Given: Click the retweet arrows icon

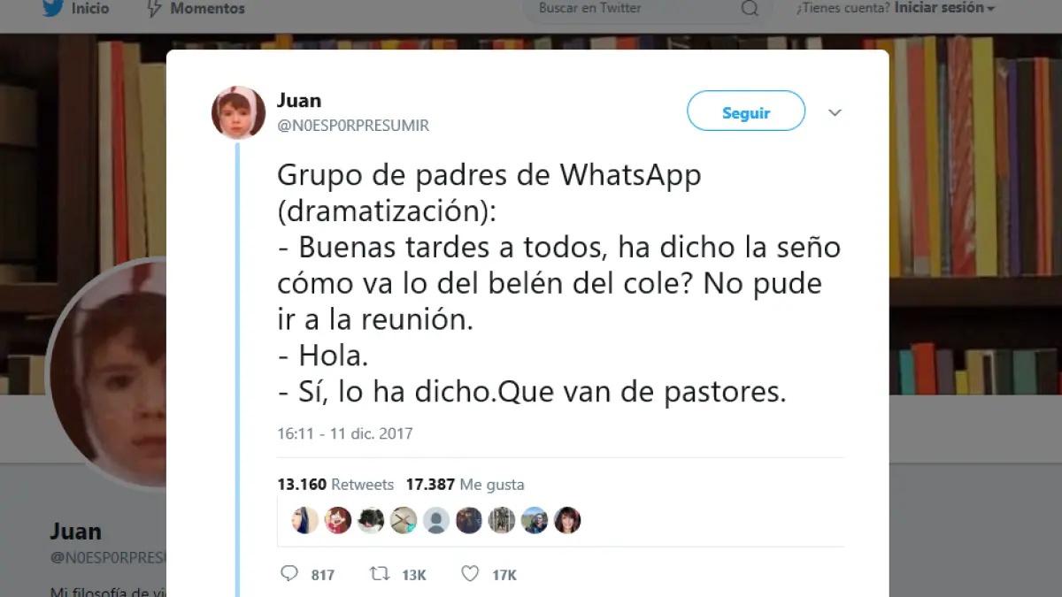Looking at the screenshot, I should pos(380,574).
